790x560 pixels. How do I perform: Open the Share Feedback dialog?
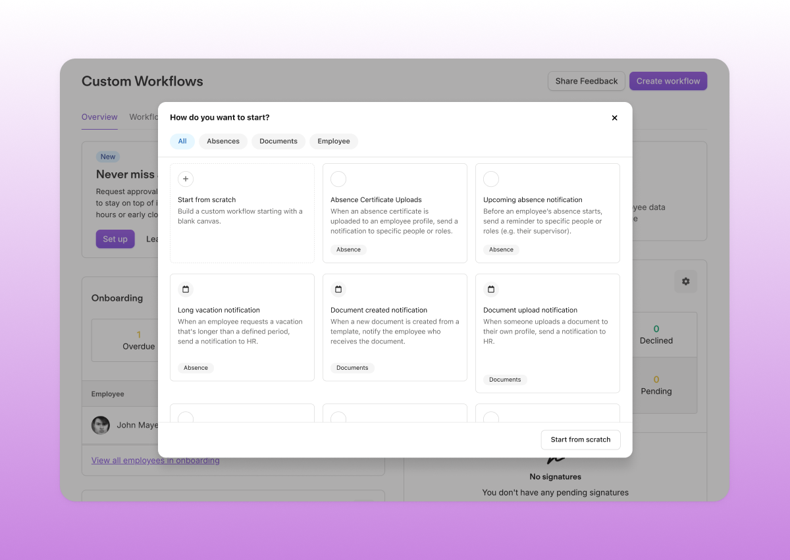tap(586, 80)
